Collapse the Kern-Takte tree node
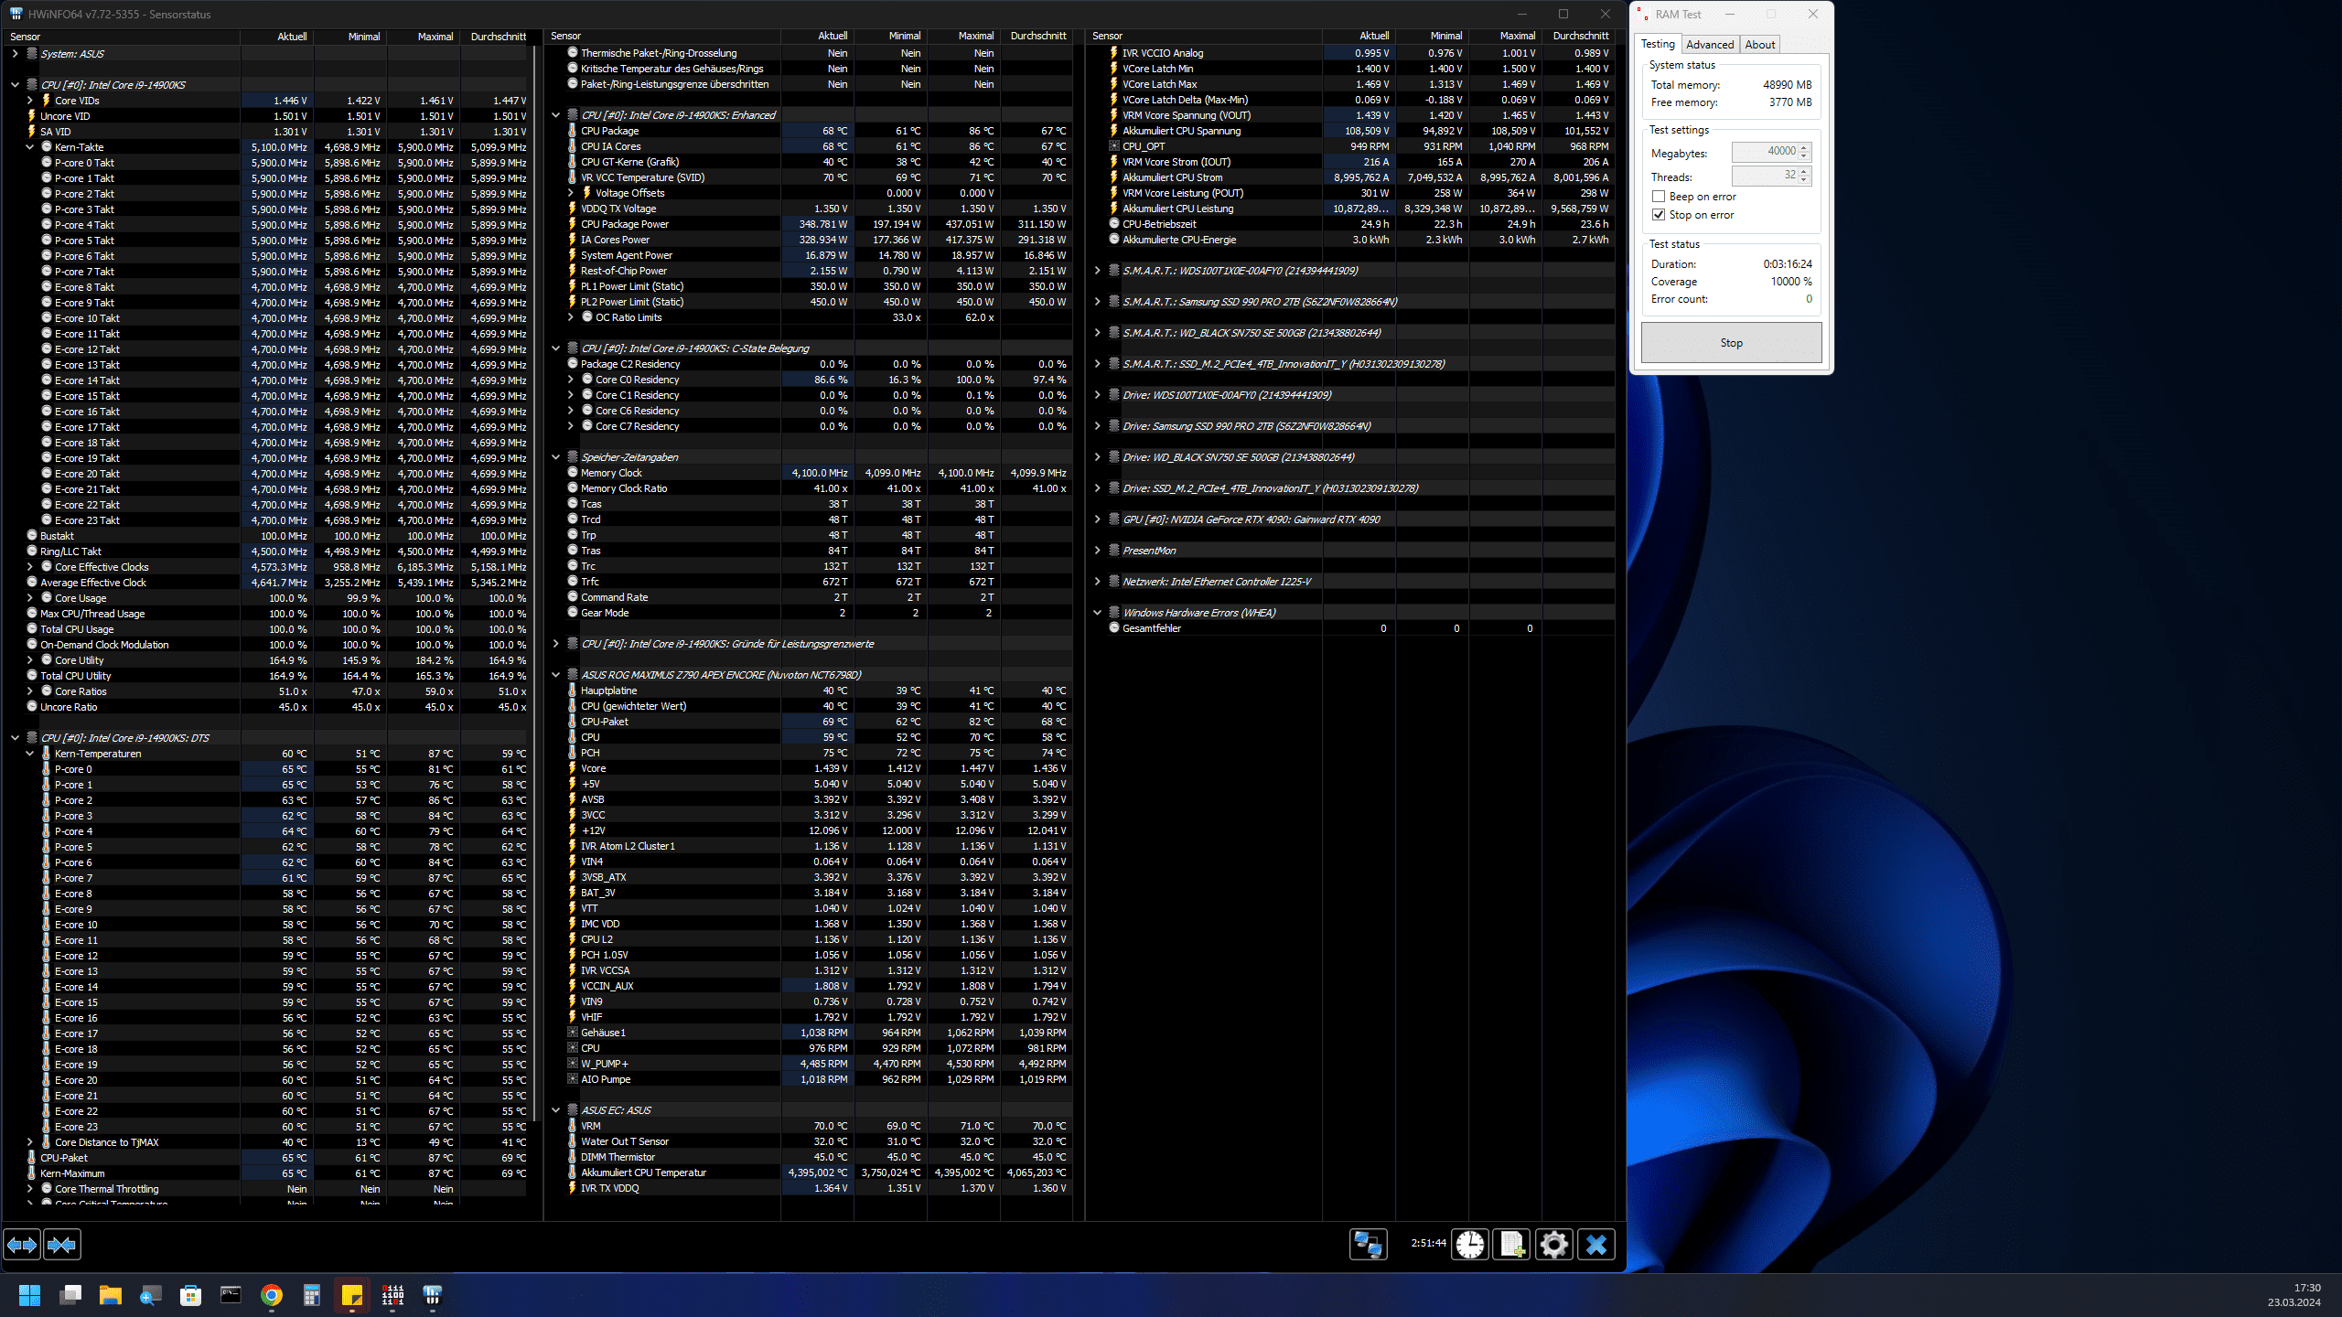 tap(29, 147)
